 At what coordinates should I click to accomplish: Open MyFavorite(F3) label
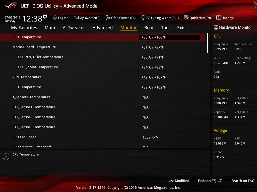90,18
